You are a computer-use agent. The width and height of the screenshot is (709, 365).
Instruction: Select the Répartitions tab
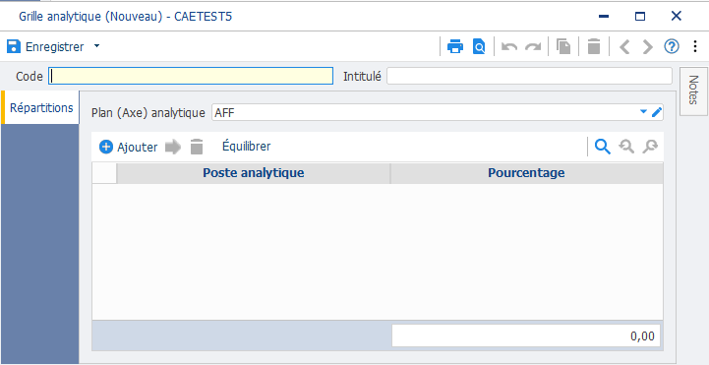tap(41, 107)
